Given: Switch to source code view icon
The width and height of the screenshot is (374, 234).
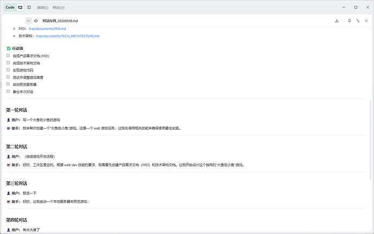Looking at the screenshot, I should click(29, 21).
